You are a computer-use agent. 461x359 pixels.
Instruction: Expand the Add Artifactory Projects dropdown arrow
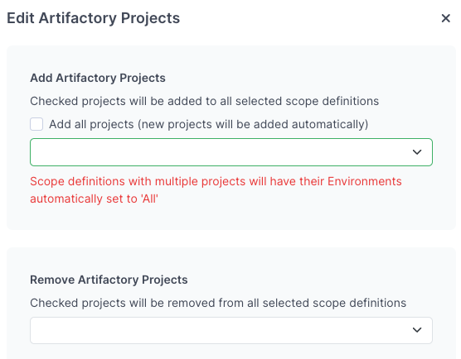[417, 152]
